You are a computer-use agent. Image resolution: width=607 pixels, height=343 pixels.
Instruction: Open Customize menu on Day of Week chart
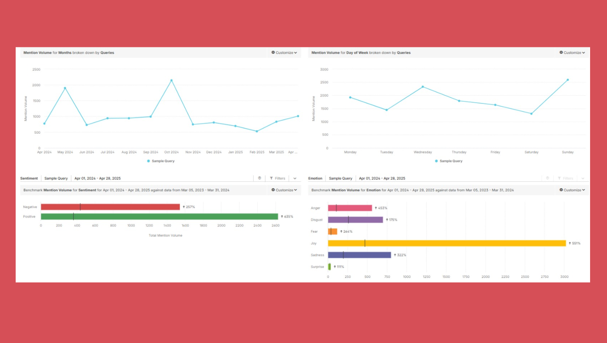(572, 53)
